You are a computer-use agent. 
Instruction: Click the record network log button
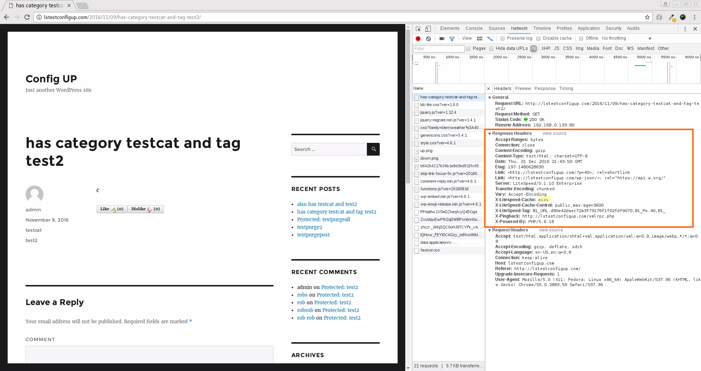[x=418, y=39]
